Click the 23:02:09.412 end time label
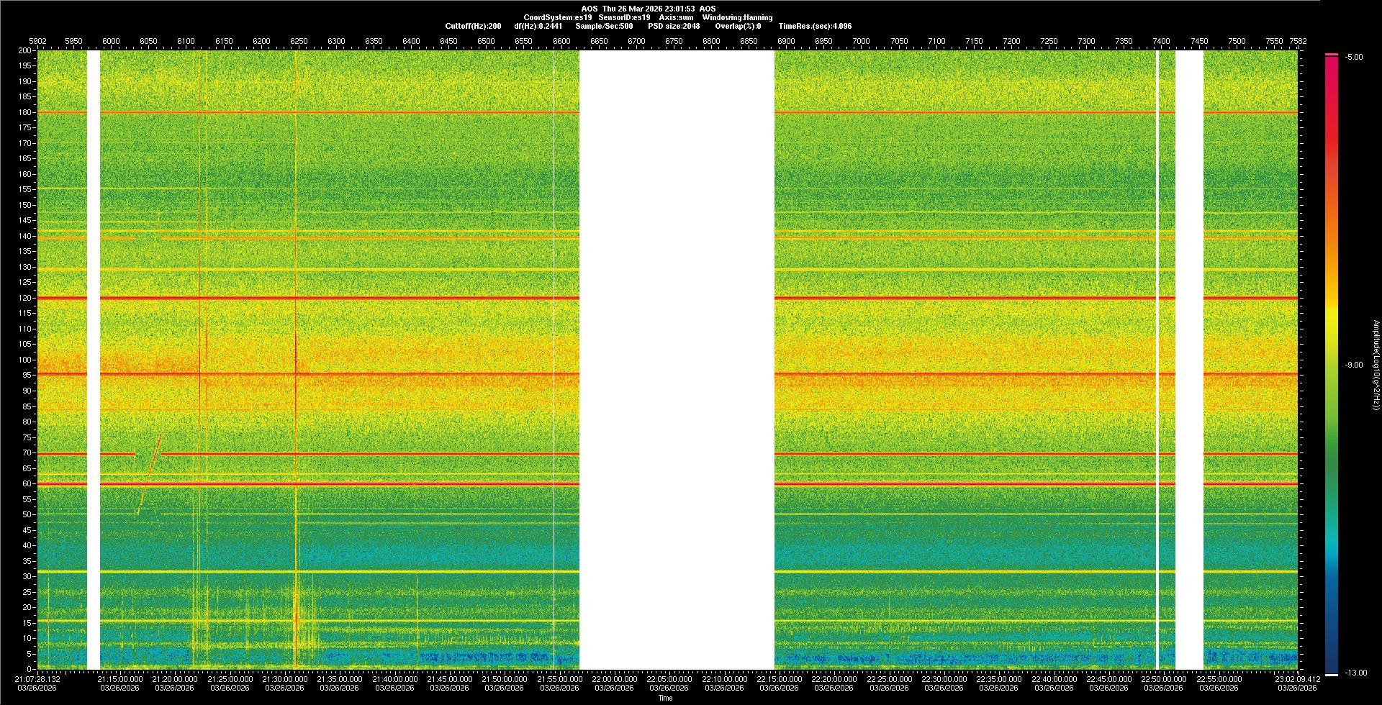 tap(1297, 679)
